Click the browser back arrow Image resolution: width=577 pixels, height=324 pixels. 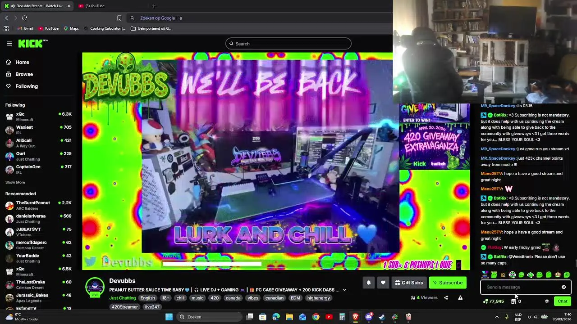(7, 18)
